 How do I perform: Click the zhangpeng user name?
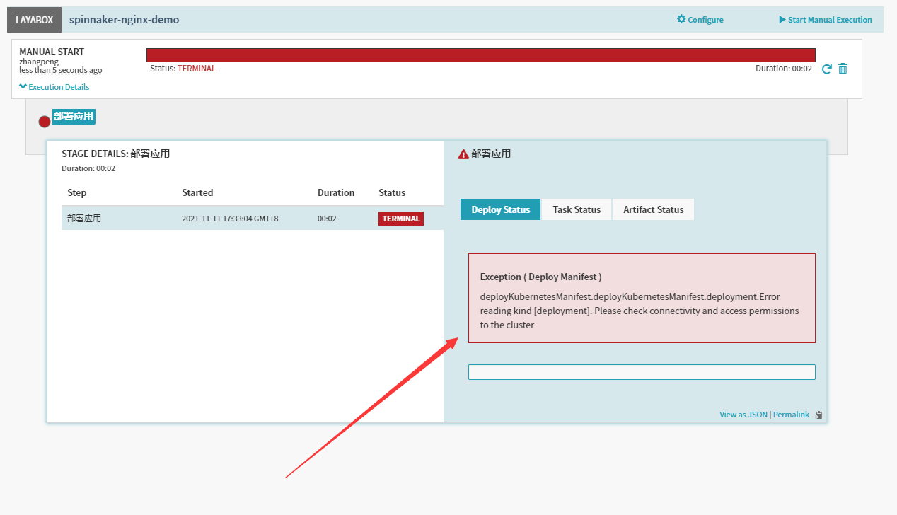point(39,62)
